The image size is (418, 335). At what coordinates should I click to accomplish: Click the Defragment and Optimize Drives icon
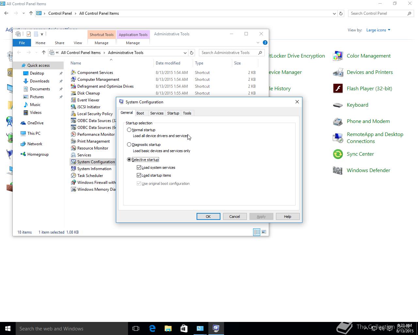pos(73,86)
